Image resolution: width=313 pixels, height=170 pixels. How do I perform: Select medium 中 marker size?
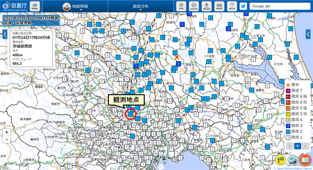(x=297, y=146)
